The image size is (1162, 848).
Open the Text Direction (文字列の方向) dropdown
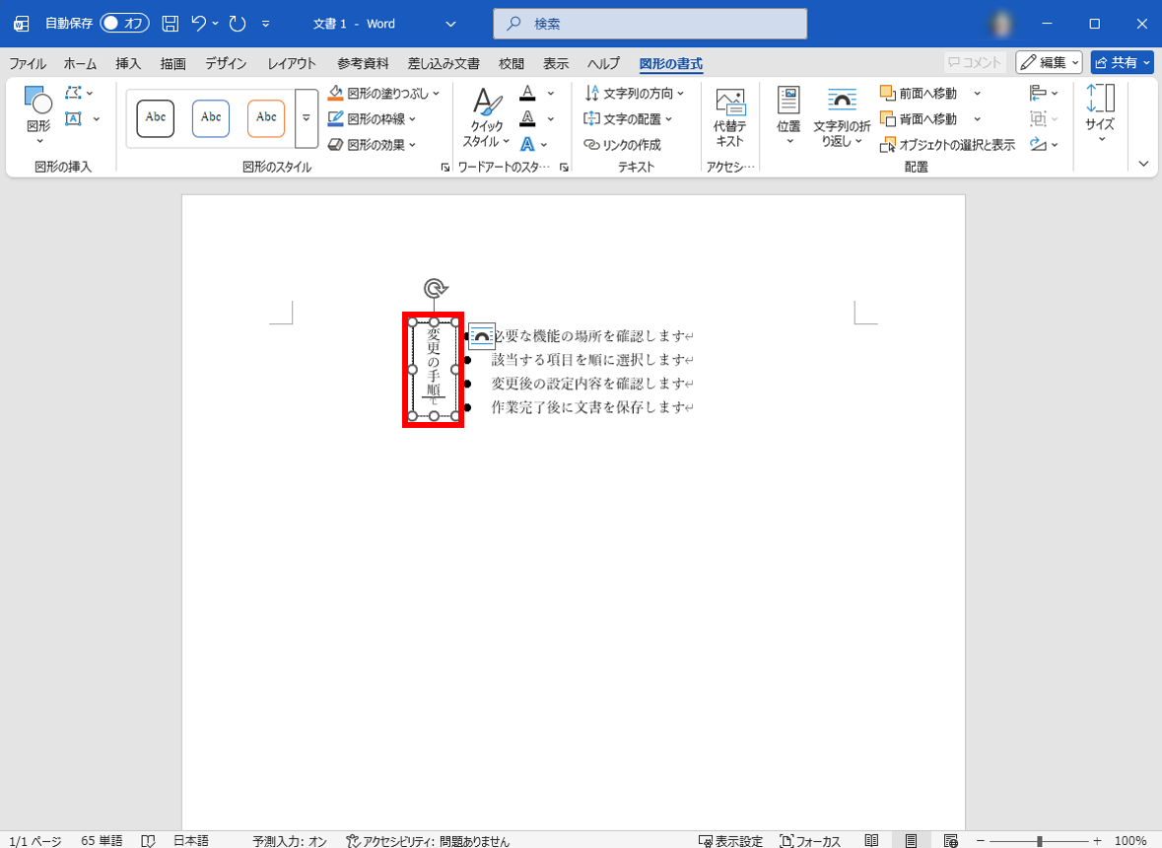coord(635,94)
